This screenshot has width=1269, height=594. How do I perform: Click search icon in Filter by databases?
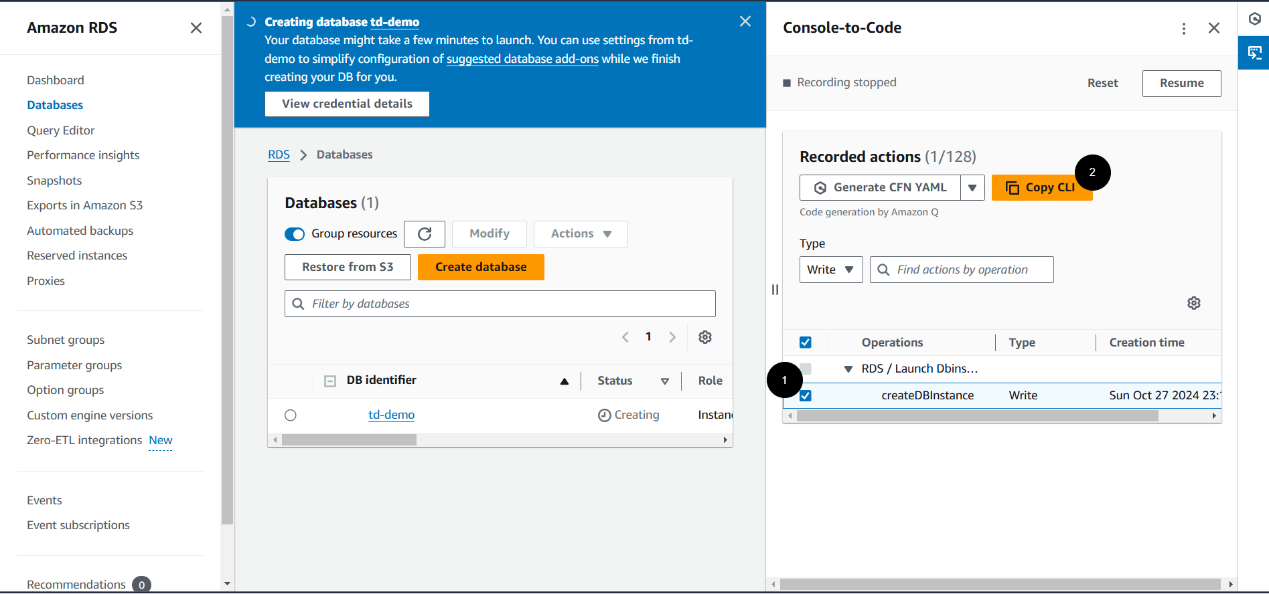(299, 304)
